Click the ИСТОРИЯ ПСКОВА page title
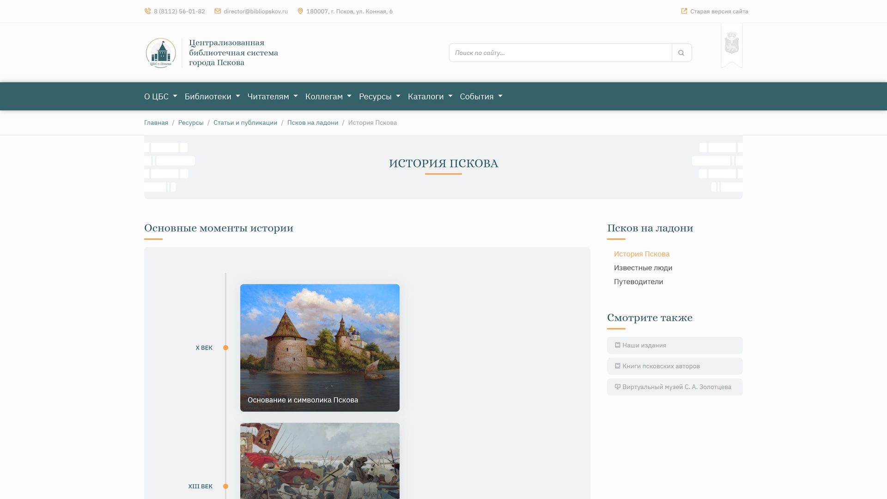The height and width of the screenshot is (499, 887). [443, 164]
